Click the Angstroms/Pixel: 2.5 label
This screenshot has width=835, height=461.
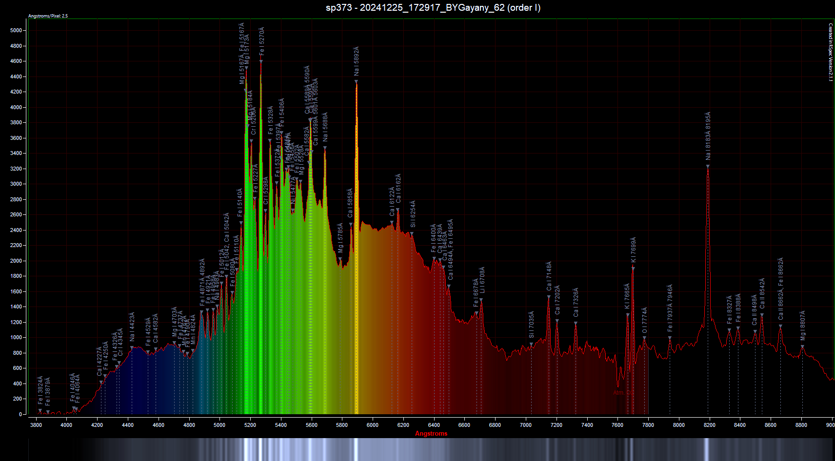48,16
